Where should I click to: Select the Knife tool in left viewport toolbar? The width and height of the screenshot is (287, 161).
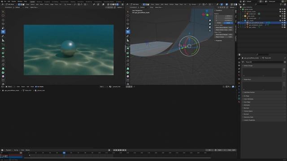coord(3,64)
